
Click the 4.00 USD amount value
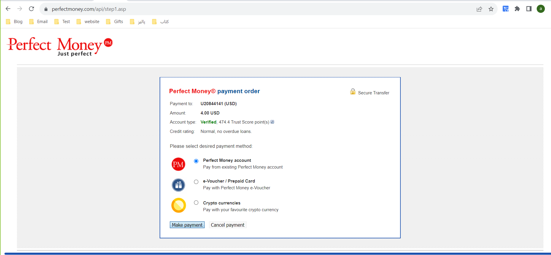click(210, 113)
